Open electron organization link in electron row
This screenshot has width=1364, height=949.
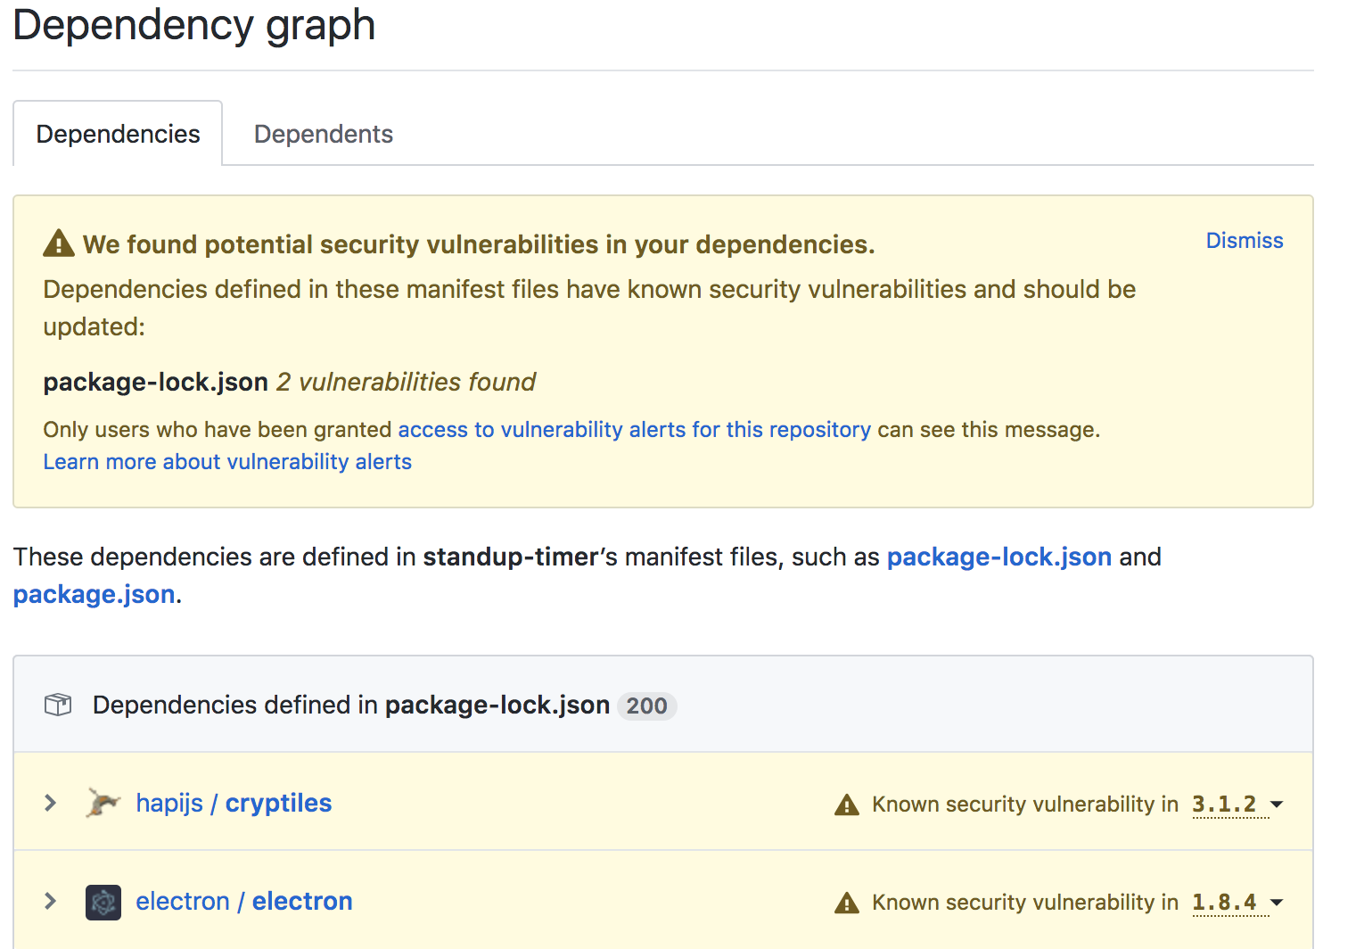pos(182,901)
